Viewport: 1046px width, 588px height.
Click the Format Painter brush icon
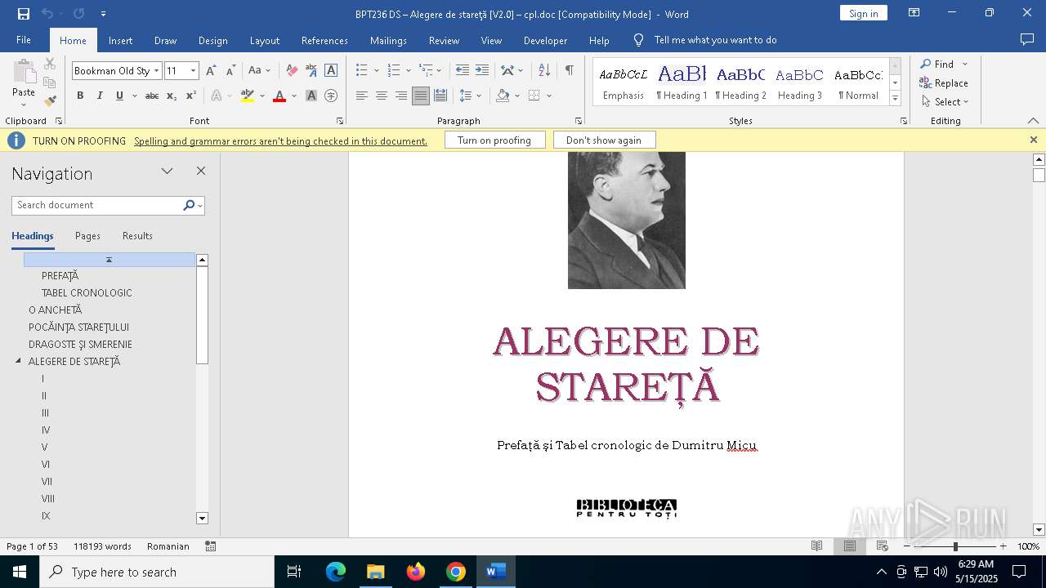click(50, 101)
